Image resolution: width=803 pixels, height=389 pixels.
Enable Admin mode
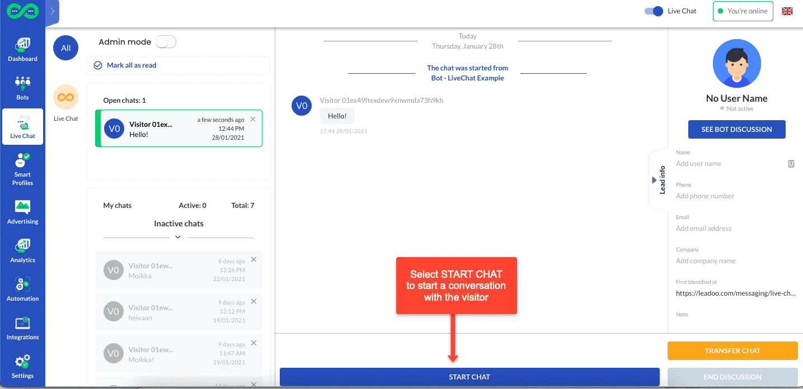point(166,41)
